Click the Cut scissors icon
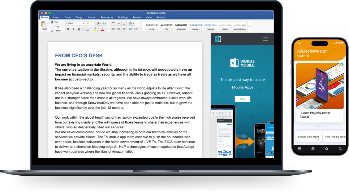Image resolution: width=349 pixels, height=193 pixels. (x=52, y=22)
